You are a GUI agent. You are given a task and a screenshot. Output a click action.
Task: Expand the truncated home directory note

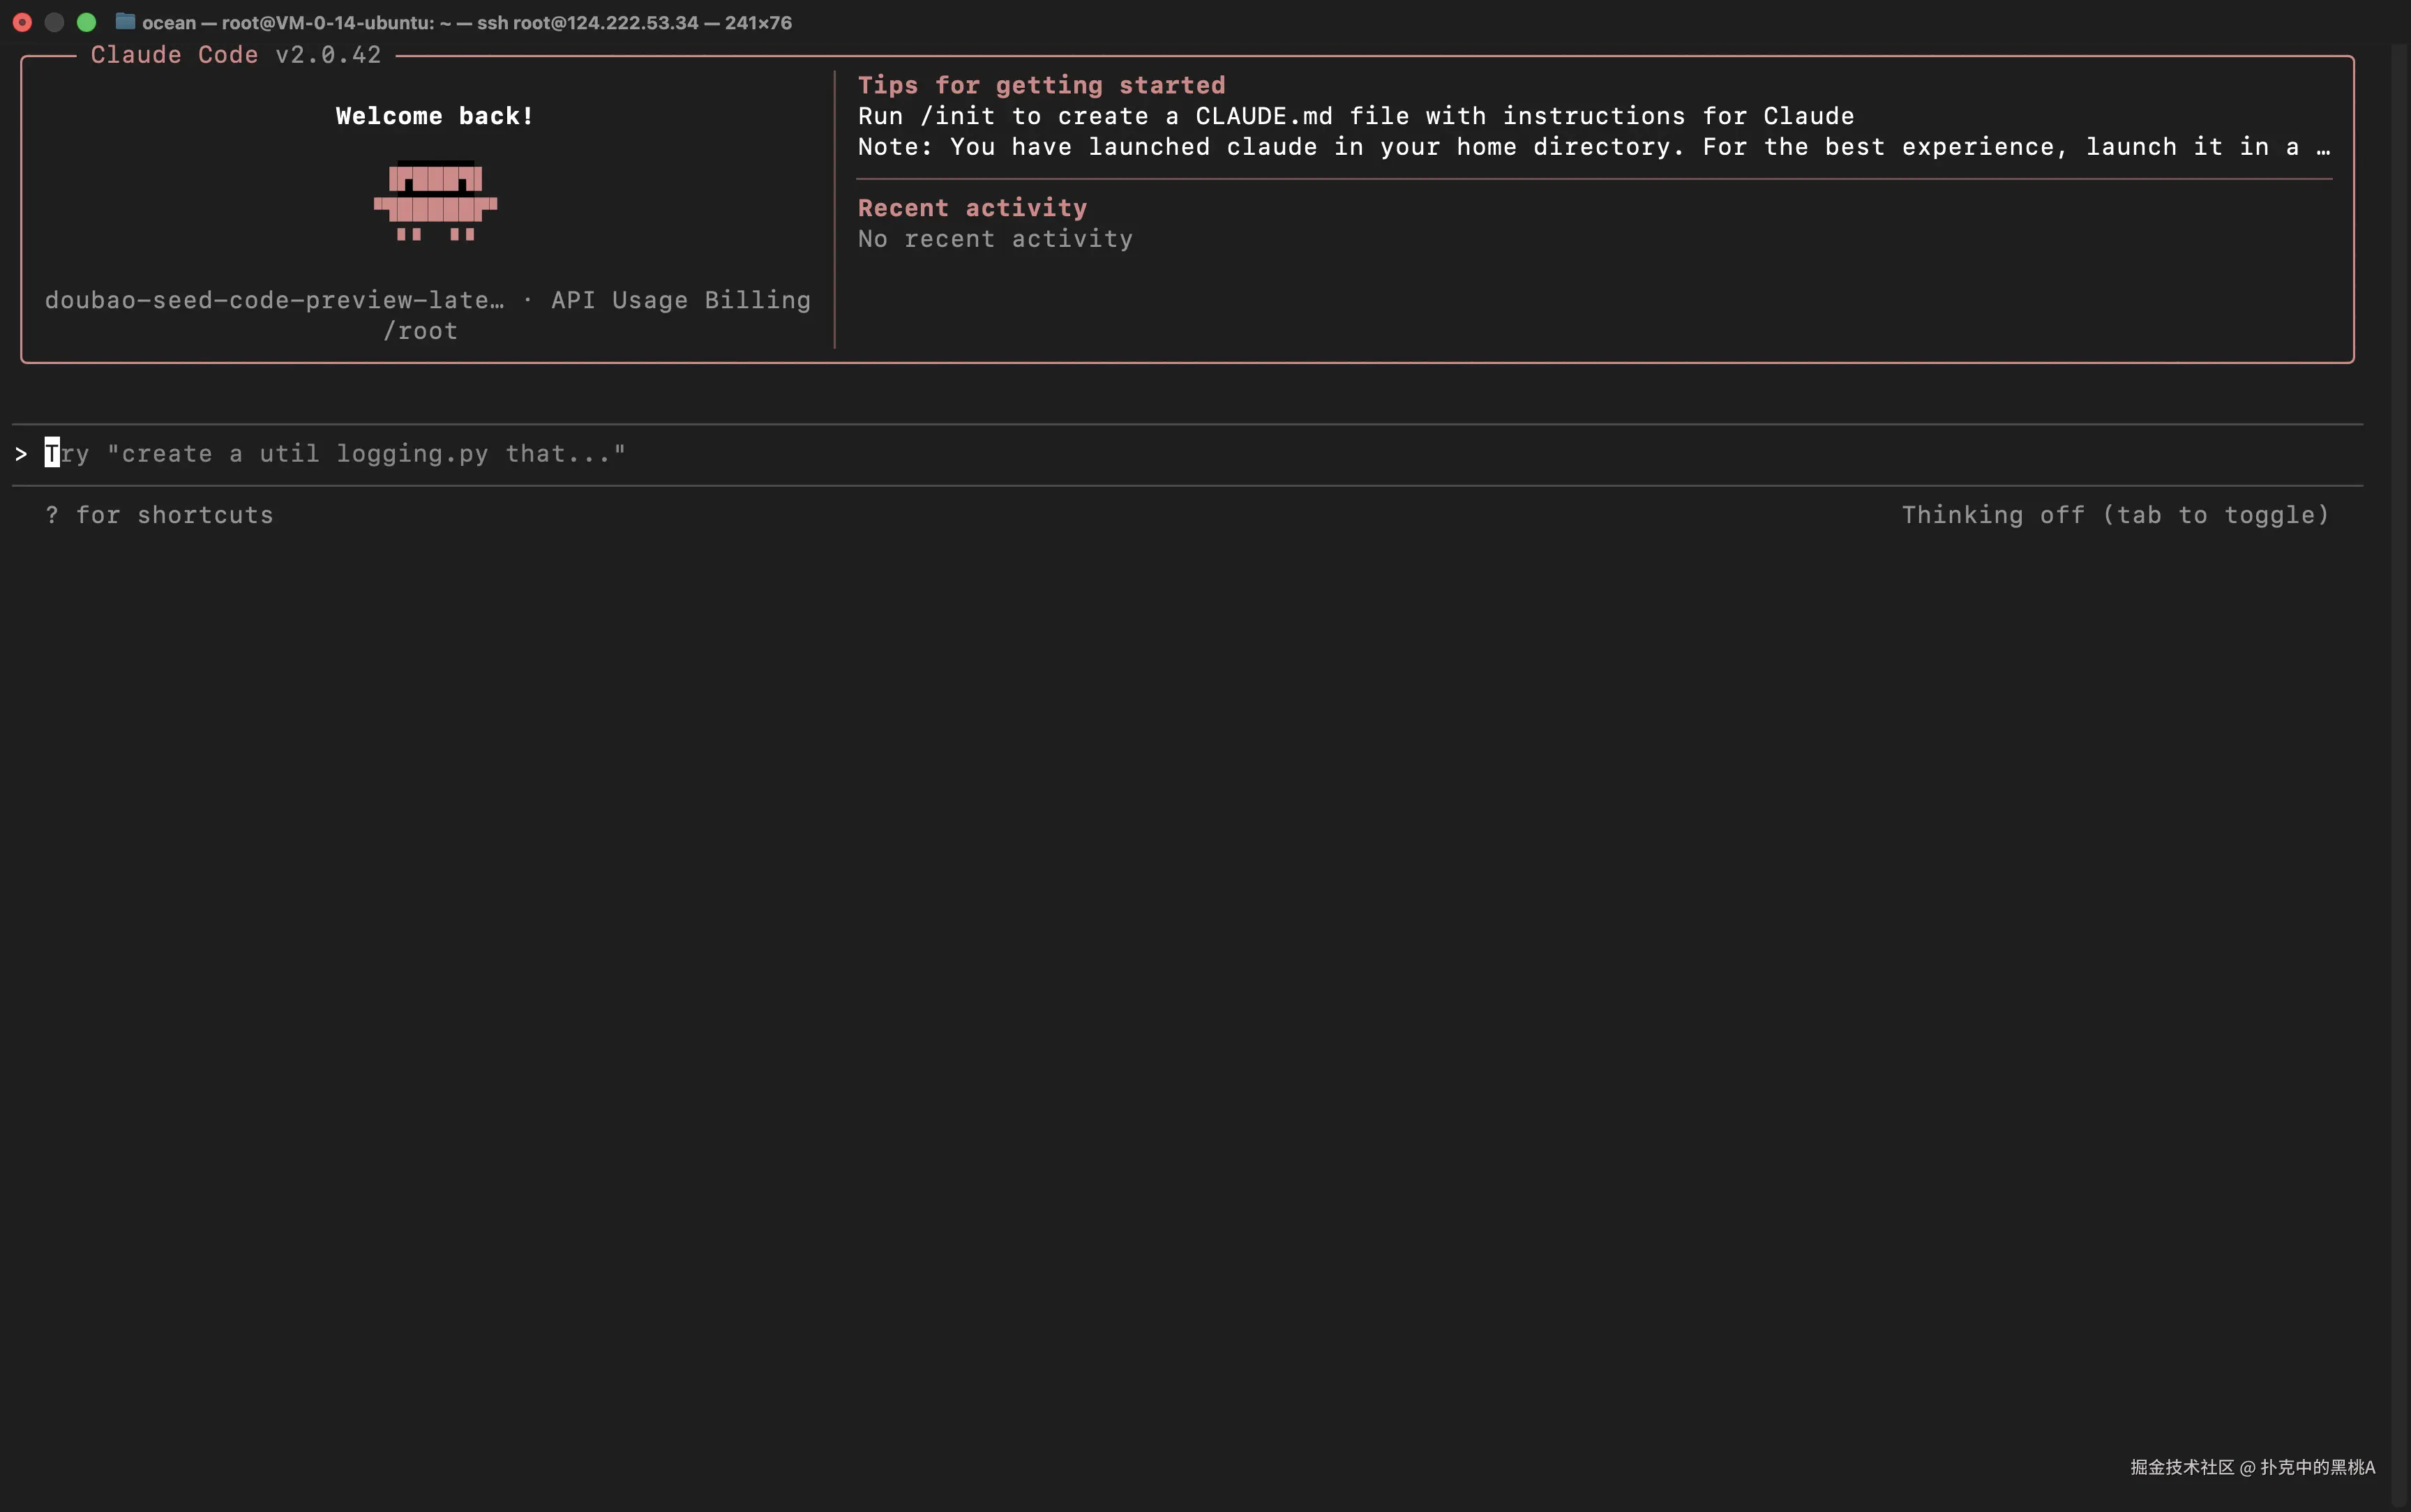(x=2323, y=148)
